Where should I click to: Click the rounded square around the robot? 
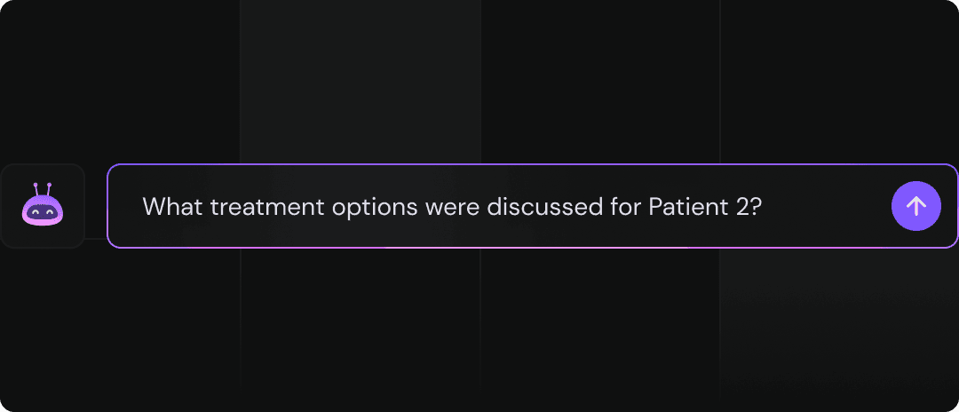tap(43, 206)
